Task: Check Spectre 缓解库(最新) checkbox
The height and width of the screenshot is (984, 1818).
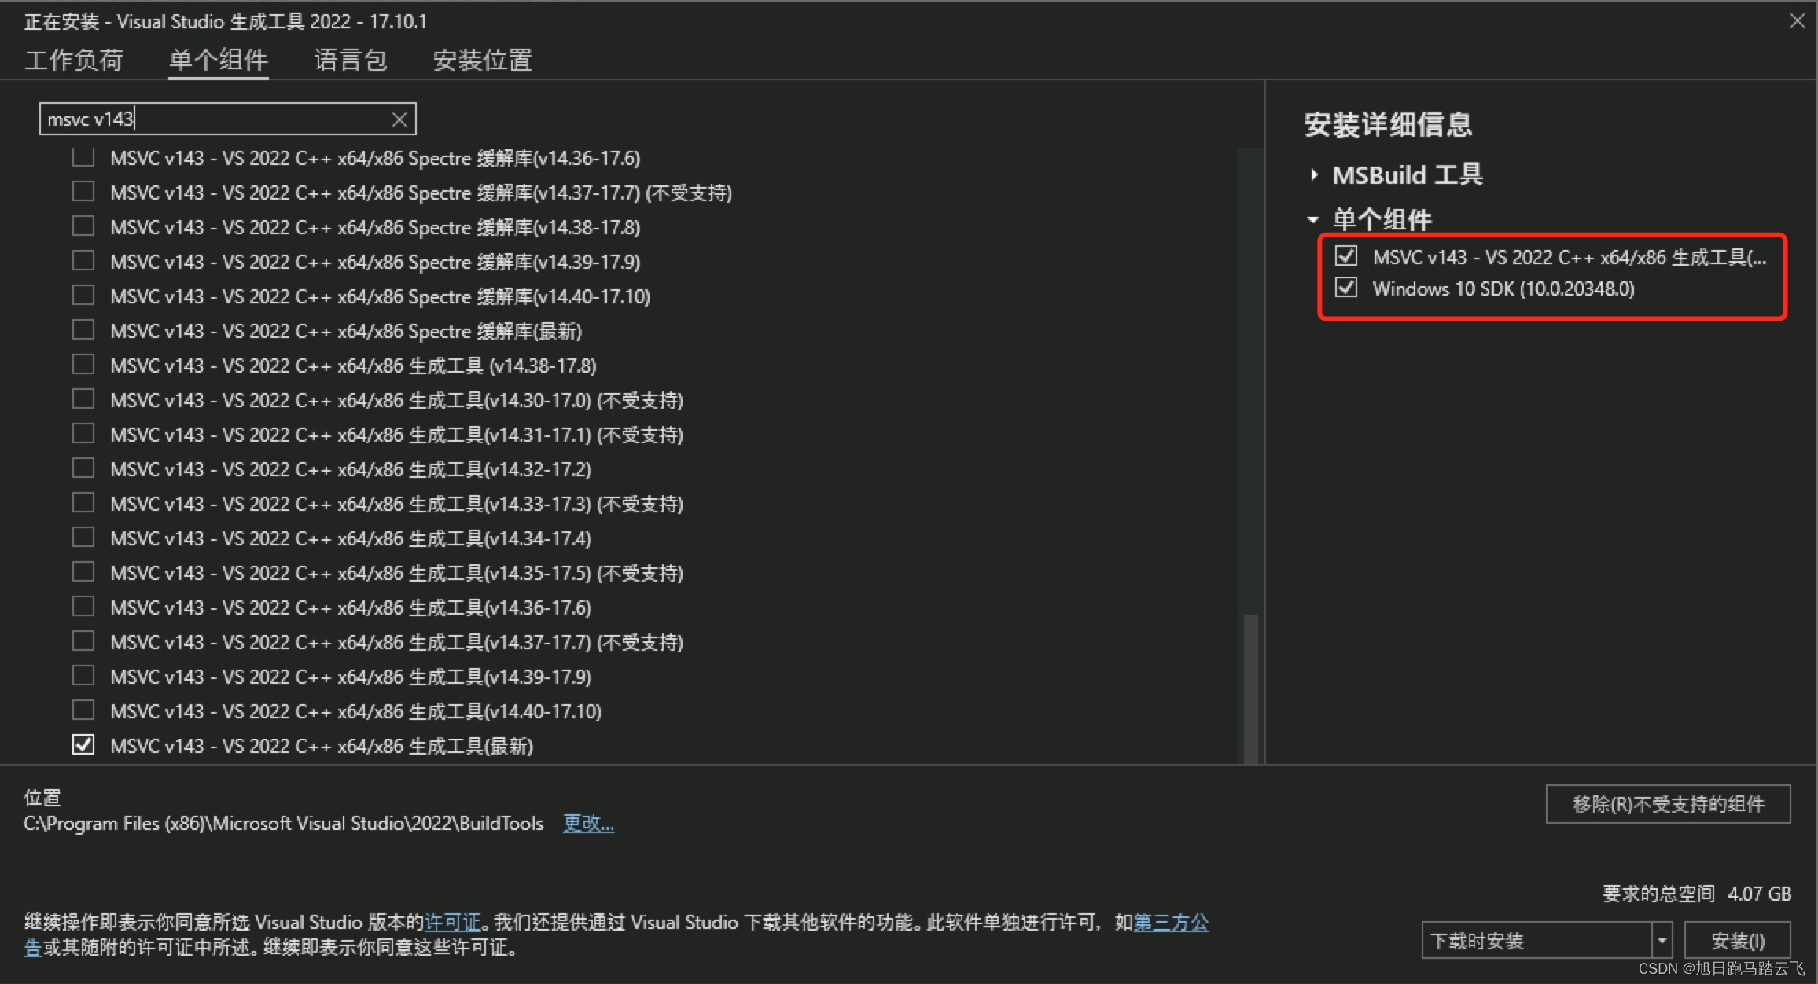Action: (83, 330)
